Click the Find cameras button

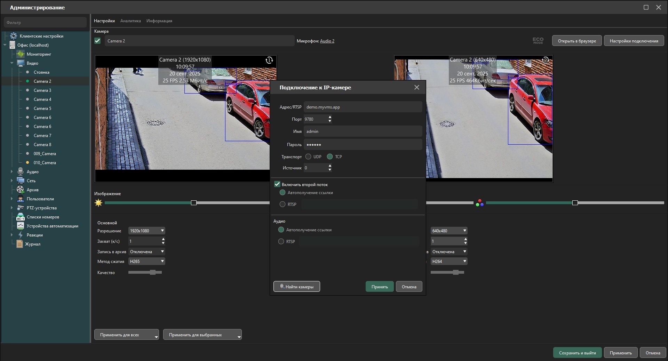pos(296,287)
